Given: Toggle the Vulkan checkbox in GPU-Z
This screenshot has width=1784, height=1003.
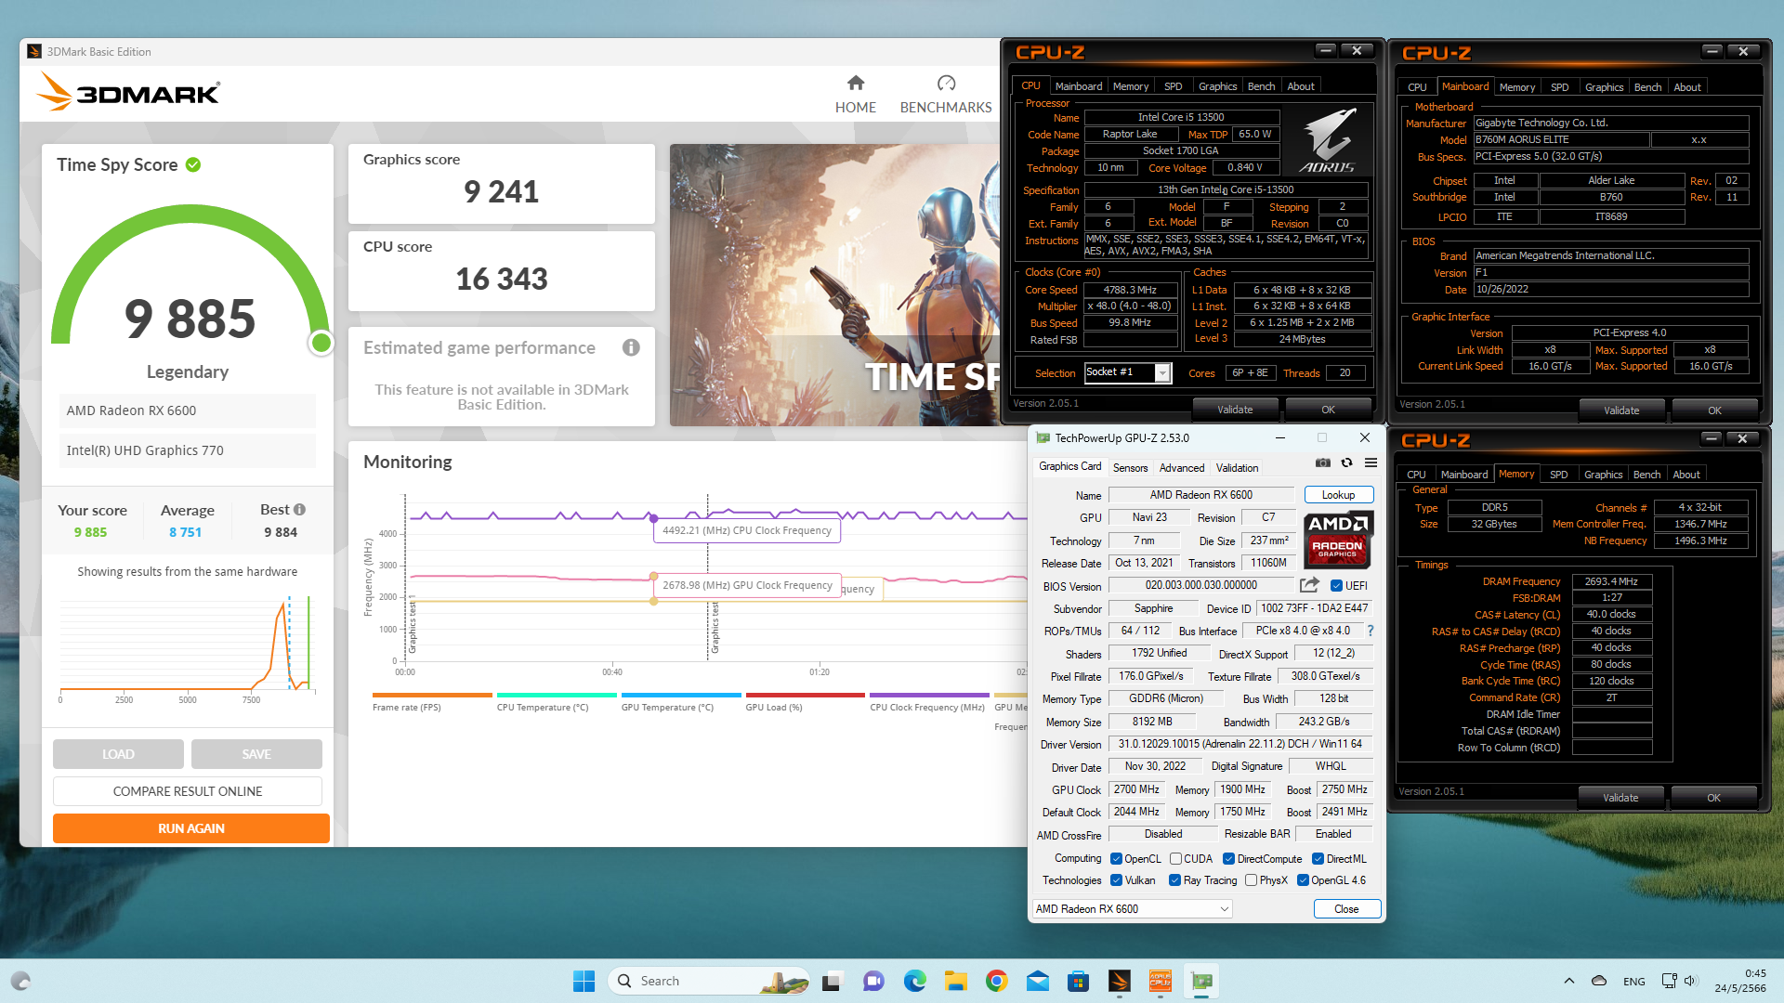Looking at the screenshot, I should [1116, 880].
